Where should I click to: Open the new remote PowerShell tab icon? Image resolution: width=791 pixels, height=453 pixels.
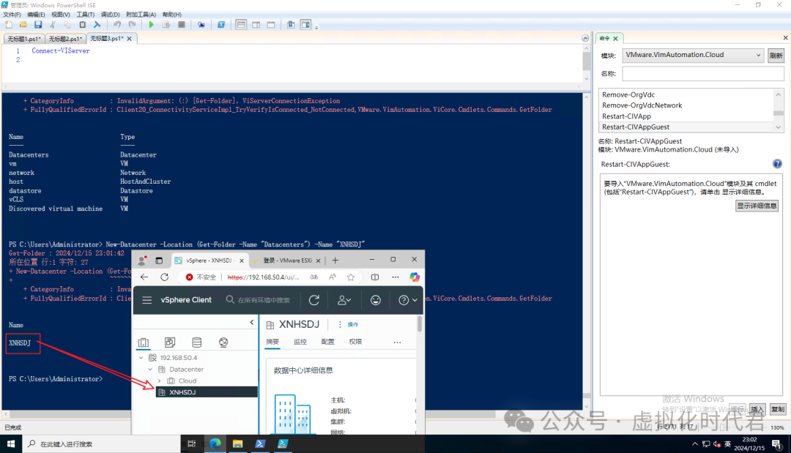click(201, 25)
